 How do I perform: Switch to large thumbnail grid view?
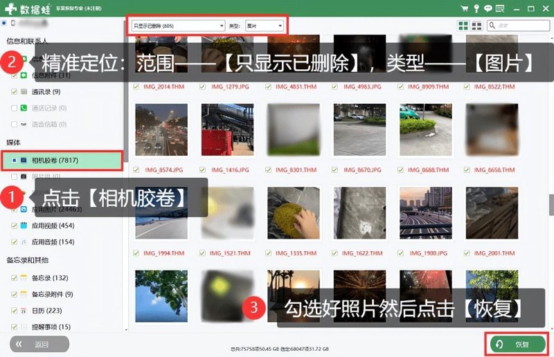[463, 26]
